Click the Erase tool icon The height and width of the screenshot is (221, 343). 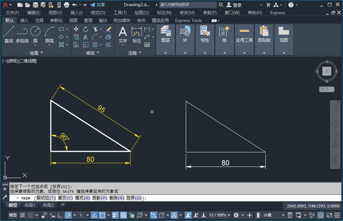[x=109, y=29]
